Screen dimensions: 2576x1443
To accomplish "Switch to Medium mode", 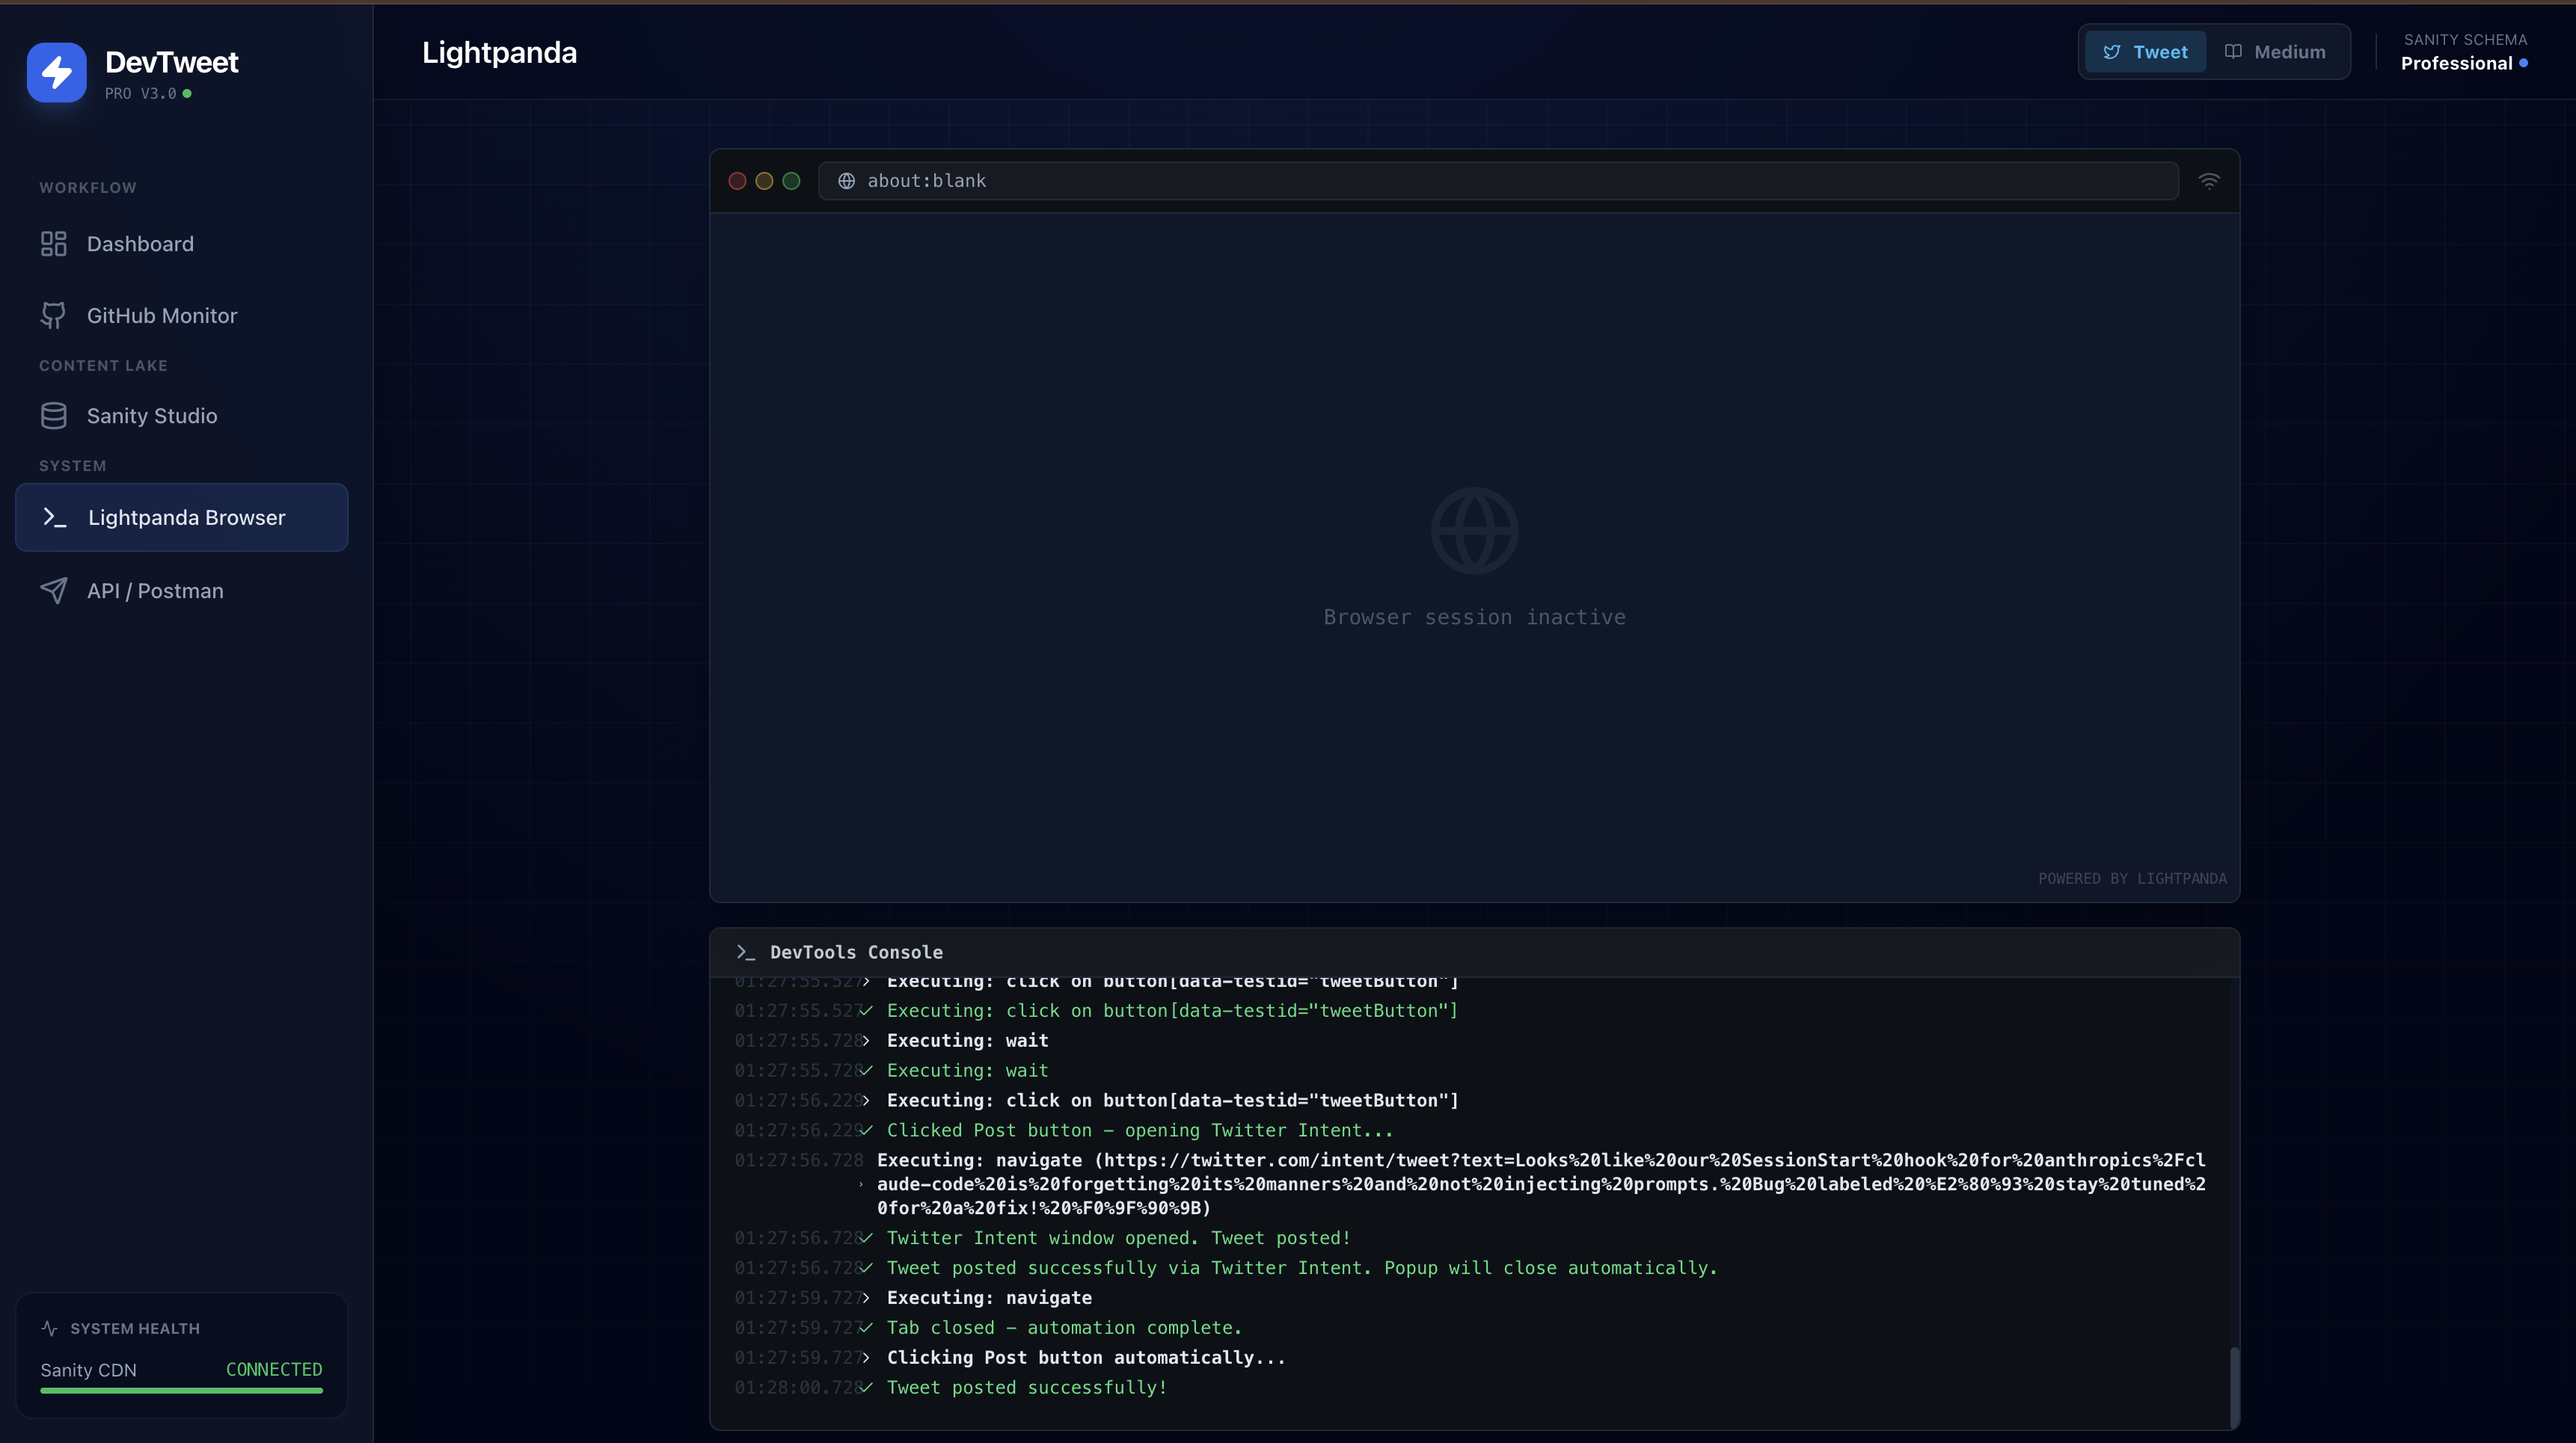I will pos(2275,52).
